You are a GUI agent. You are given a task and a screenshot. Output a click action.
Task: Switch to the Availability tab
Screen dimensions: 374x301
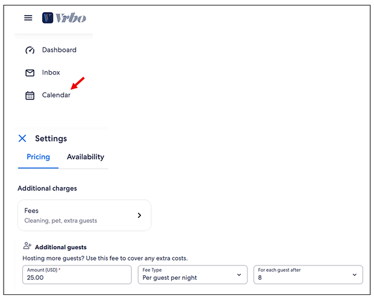[x=86, y=157]
